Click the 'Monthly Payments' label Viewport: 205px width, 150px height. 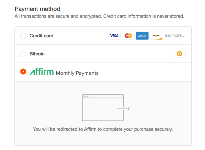point(77,73)
